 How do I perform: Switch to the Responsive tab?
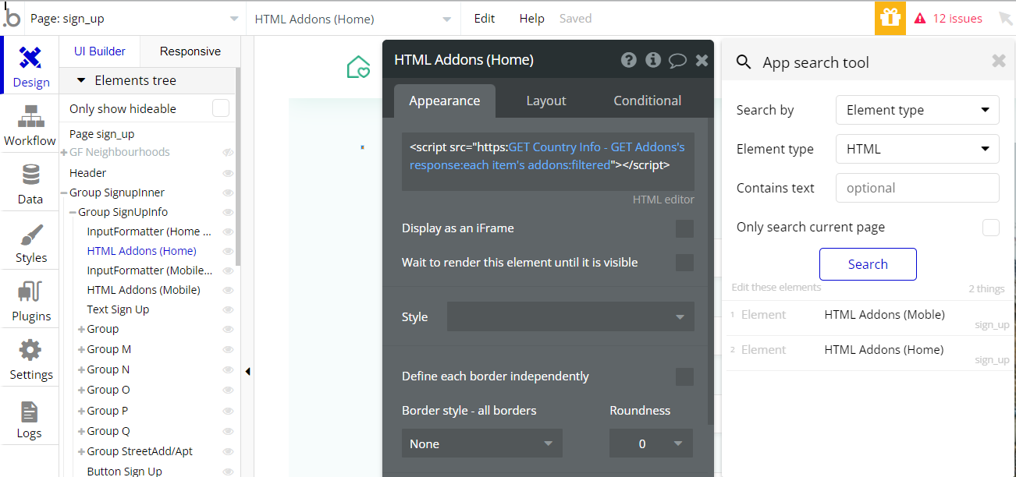(x=190, y=51)
